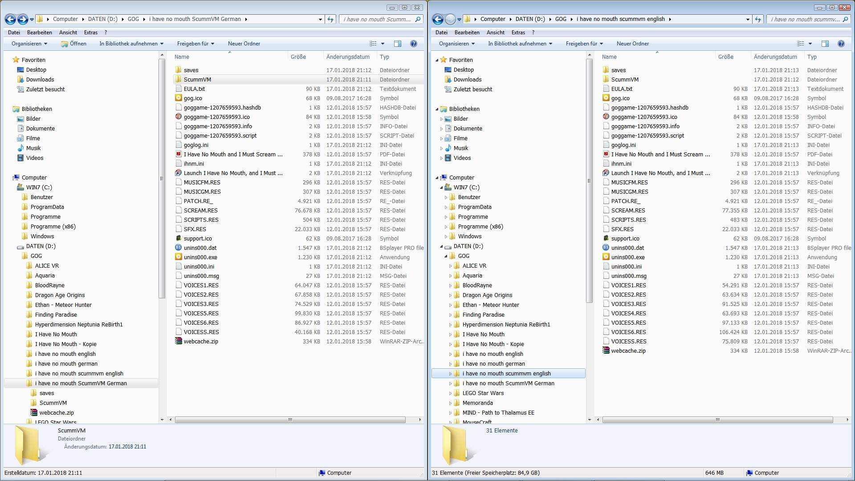Open the Organisieren dropdown in left window
This screenshot has height=481, width=855.
pyautogui.click(x=29, y=44)
